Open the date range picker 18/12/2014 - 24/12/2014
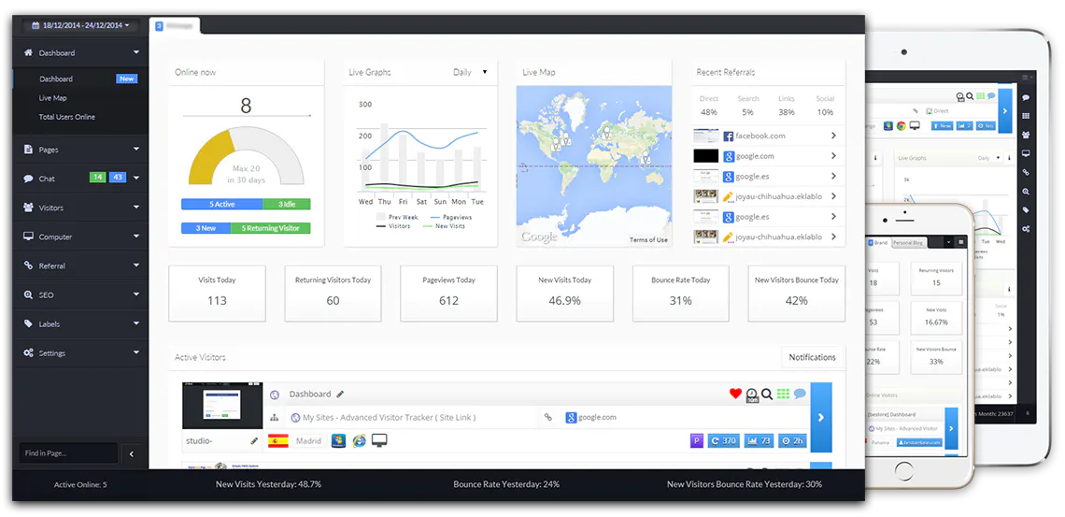Image resolution: width=1065 pixels, height=517 pixels. (x=80, y=26)
